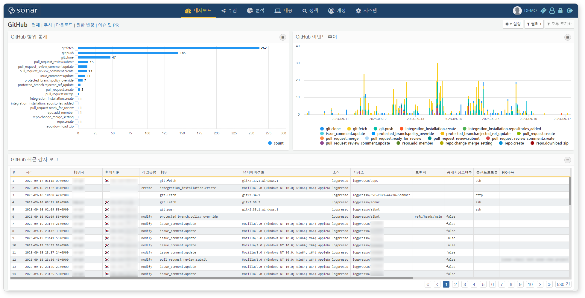Select the 전체 GitHub view

pyautogui.click(x=36, y=25)
